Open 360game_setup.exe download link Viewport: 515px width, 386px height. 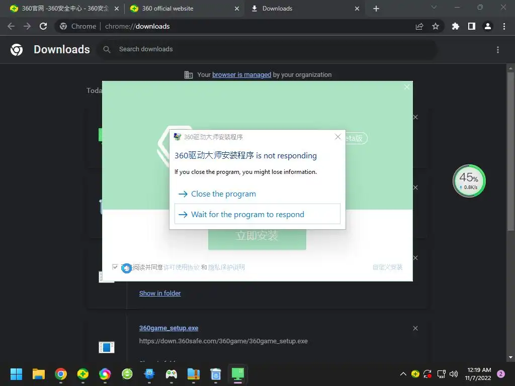pyautogui.click(x=168, y=328)
